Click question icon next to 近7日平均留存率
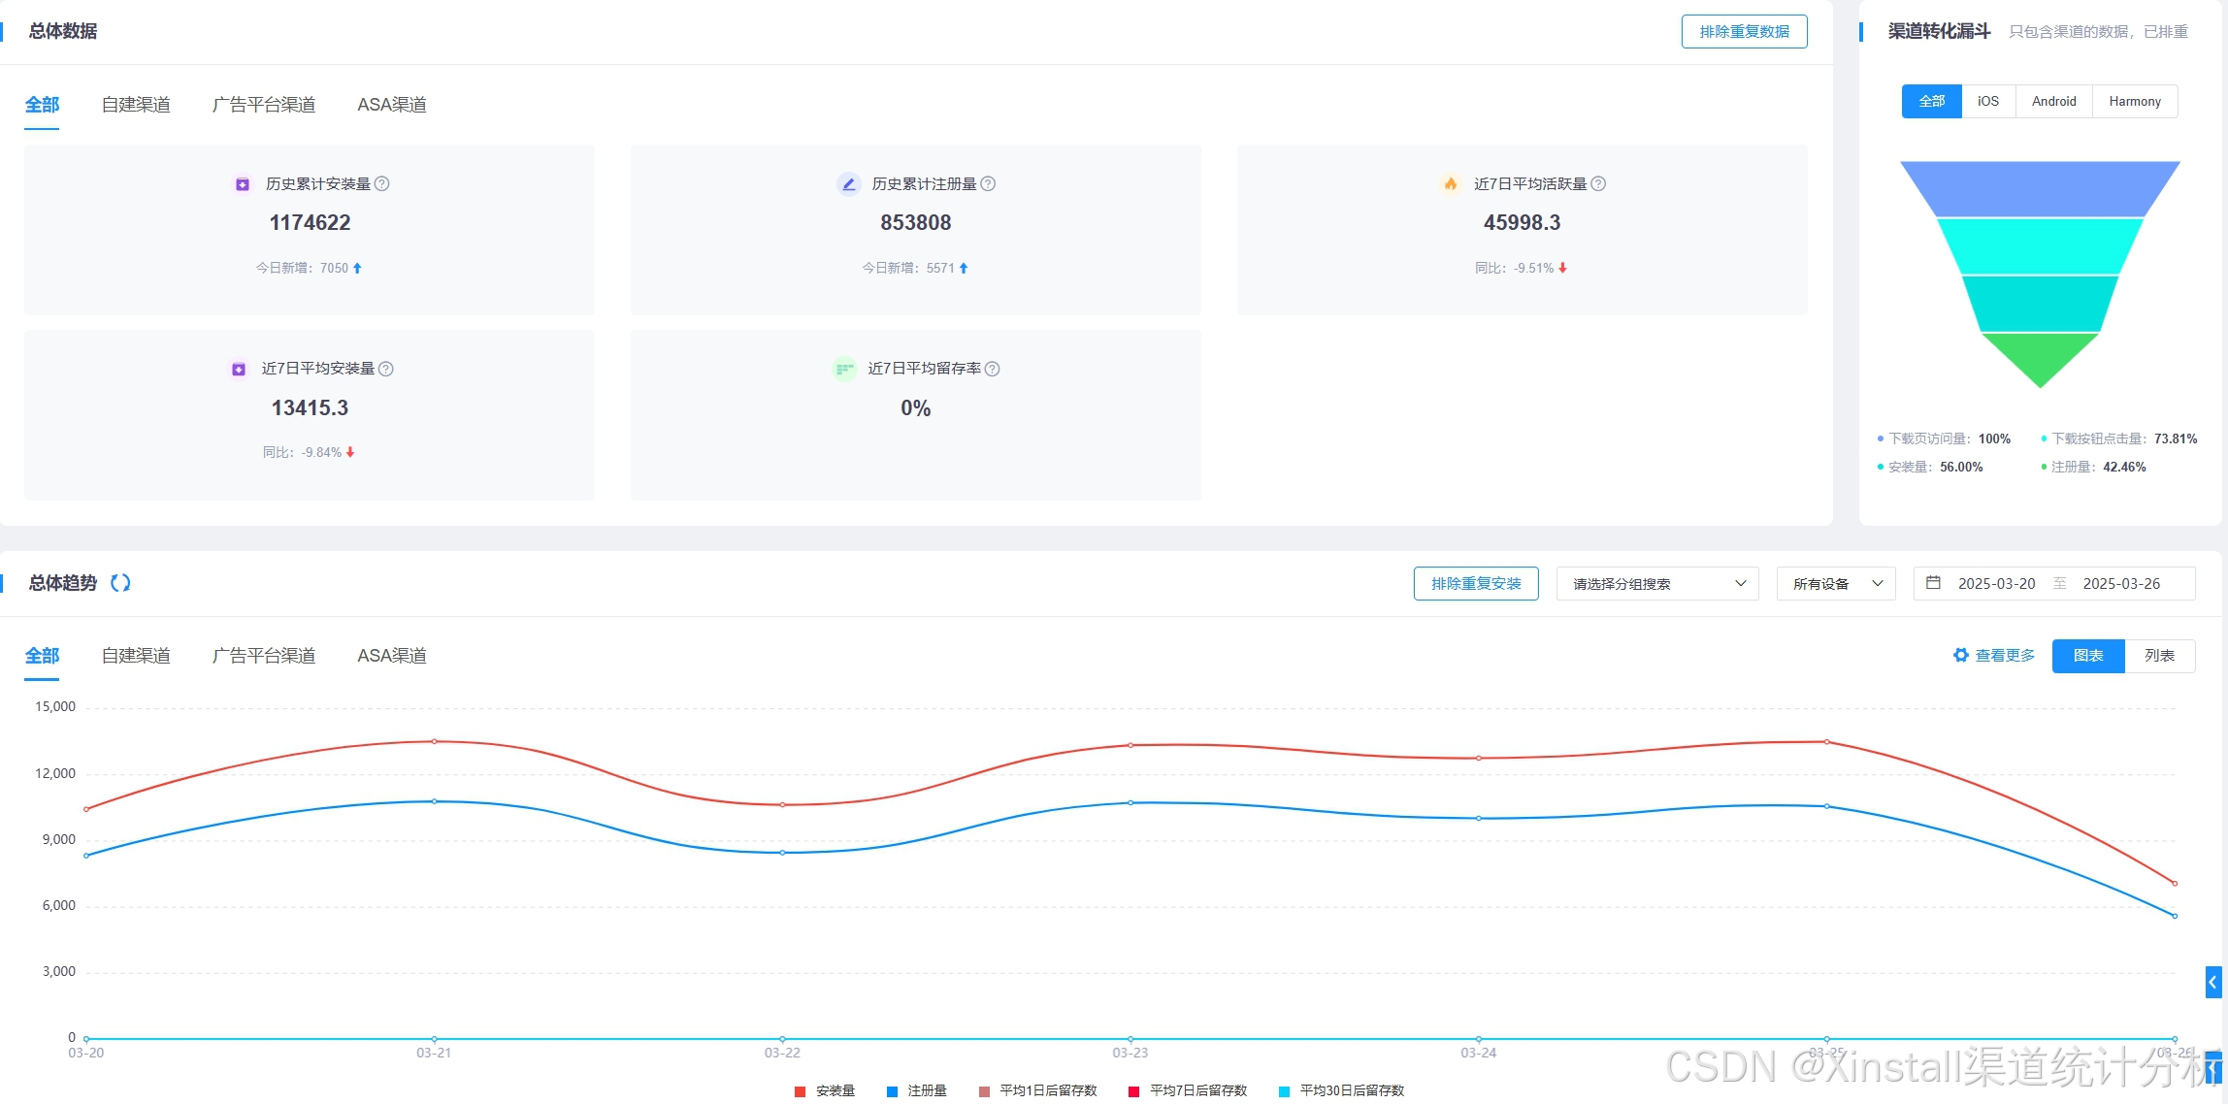Screen dimensions: 2228x1104 (x=992, y=369)
